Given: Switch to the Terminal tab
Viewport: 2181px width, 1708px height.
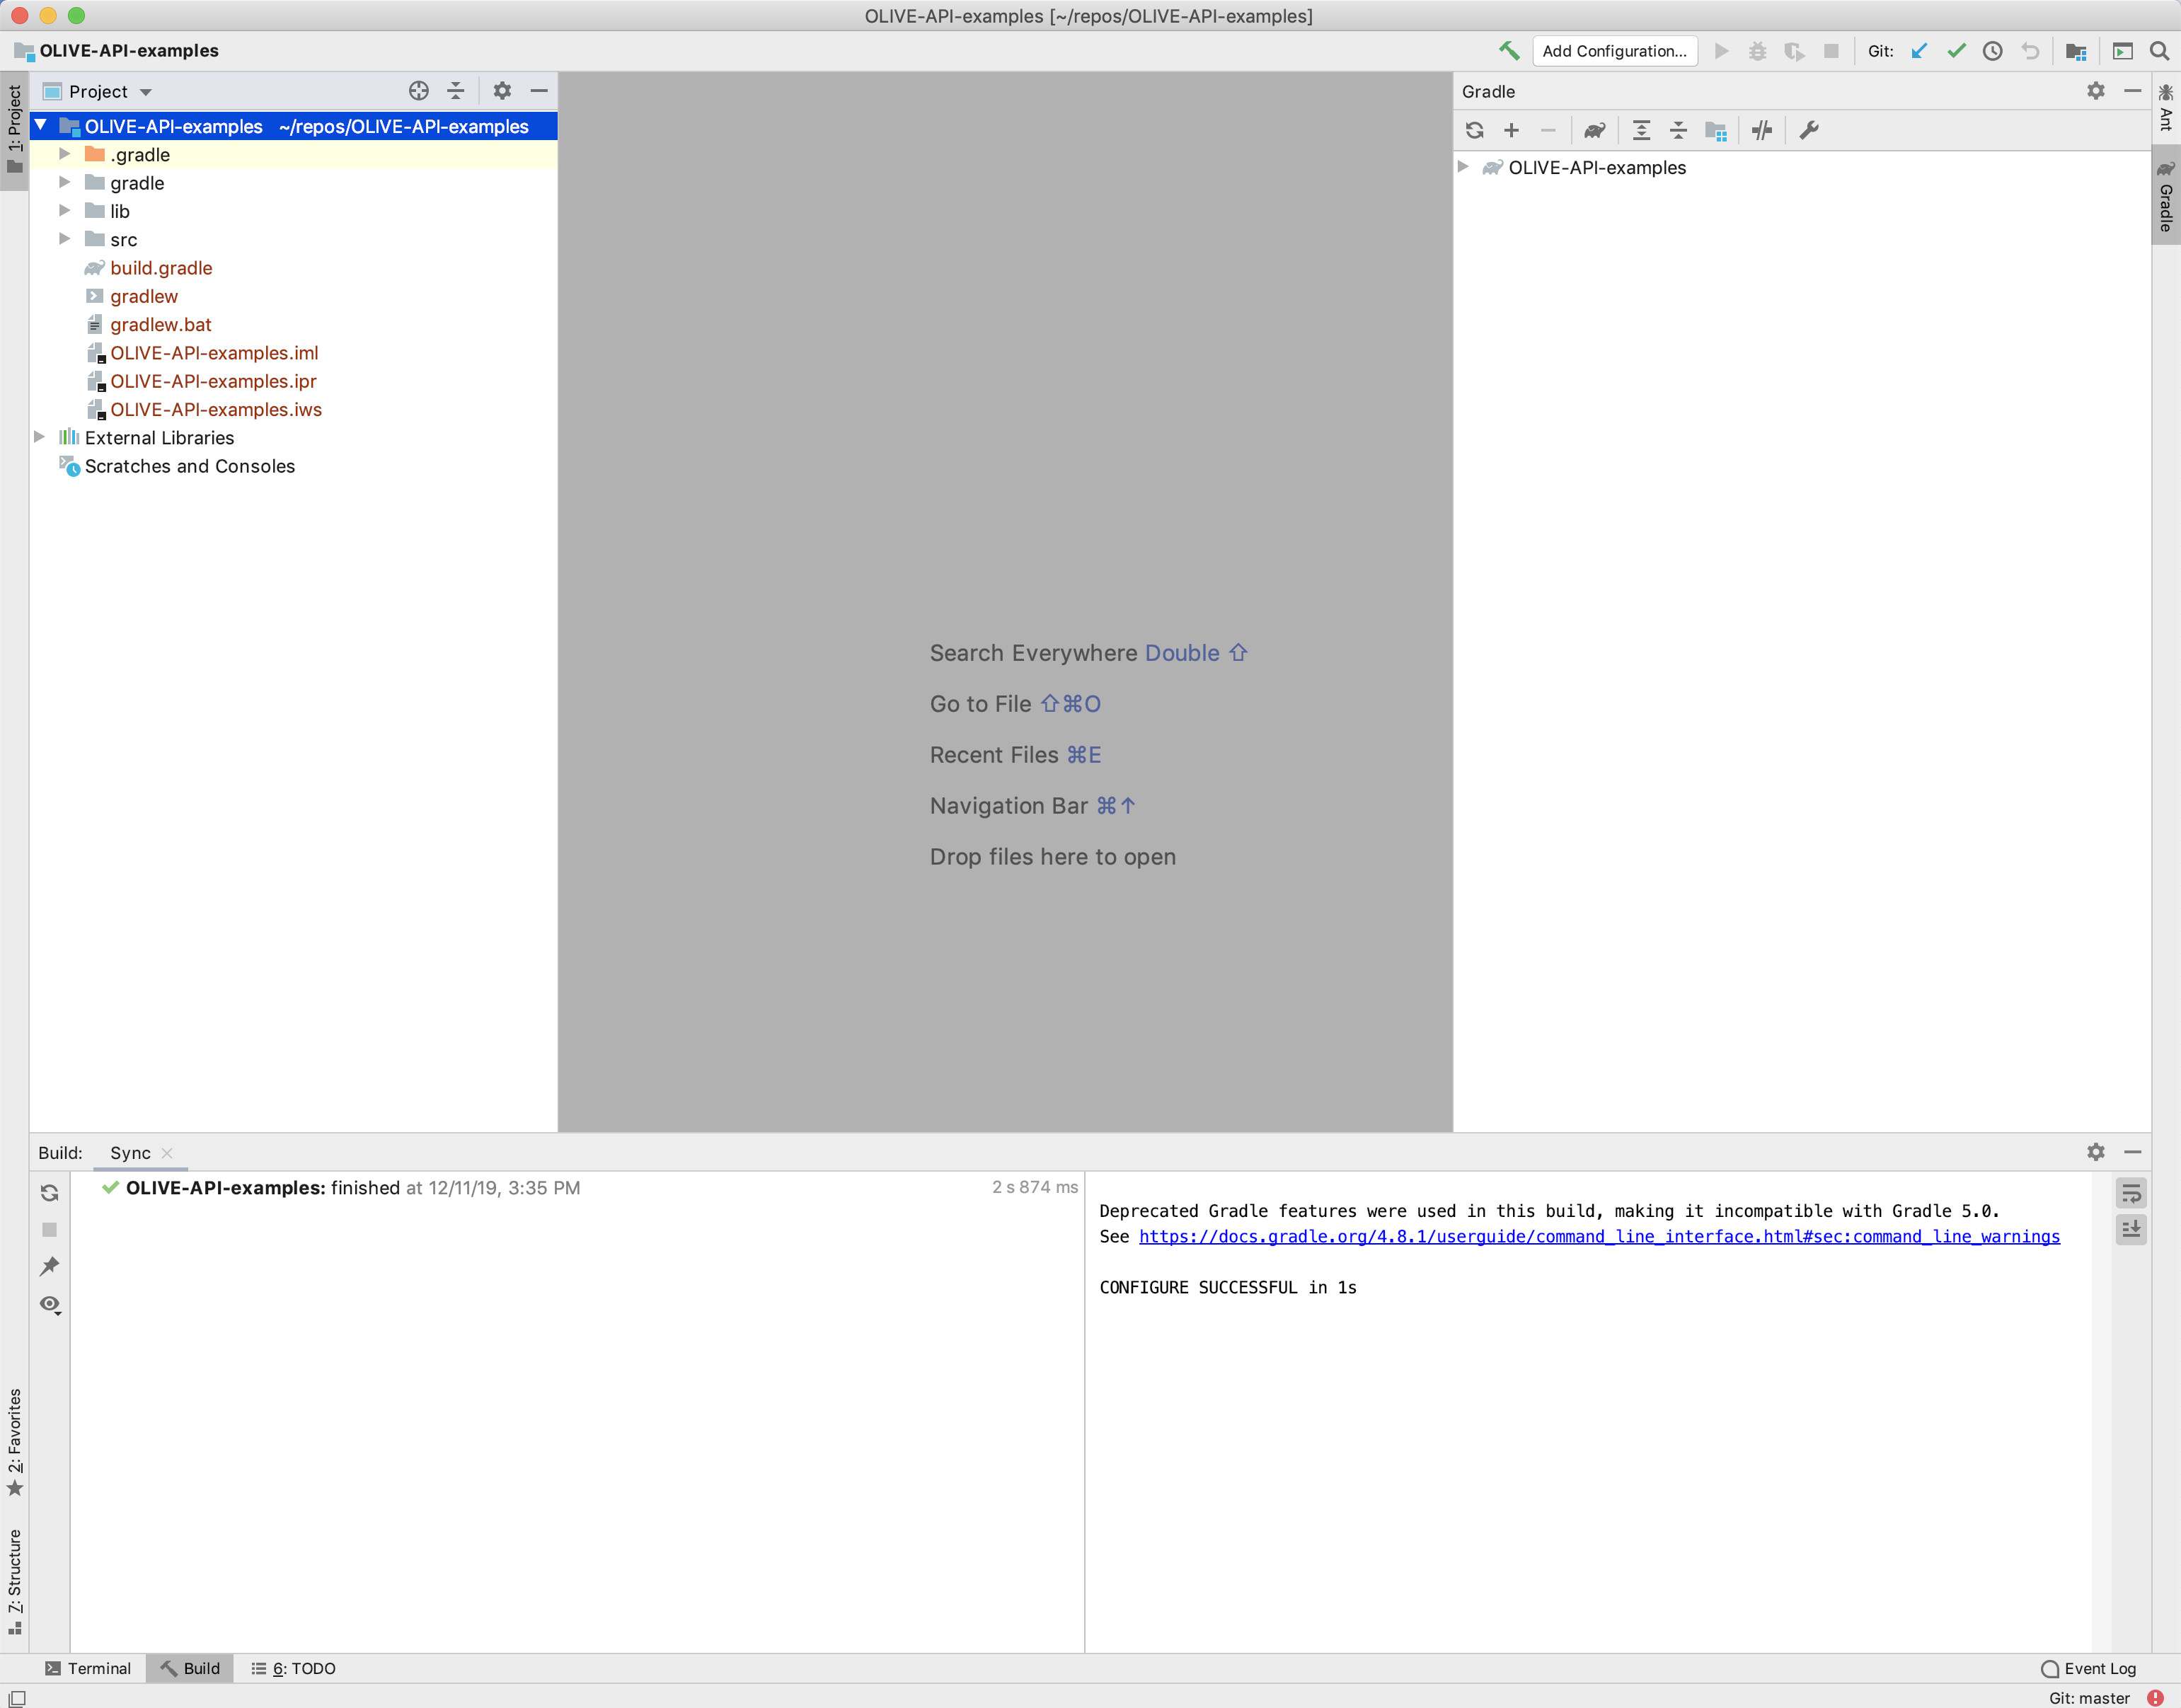Looking at the screenshot, I should 89,1668.
